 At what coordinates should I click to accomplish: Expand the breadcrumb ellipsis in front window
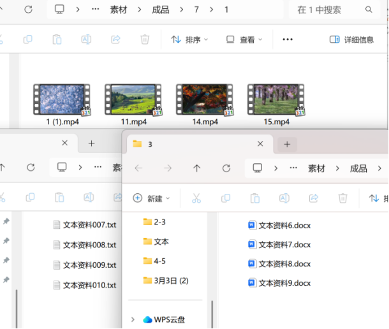click(x=293, y=168)
